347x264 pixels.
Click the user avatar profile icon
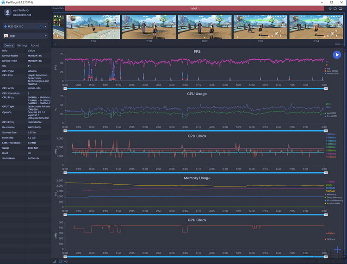[7, 13]
